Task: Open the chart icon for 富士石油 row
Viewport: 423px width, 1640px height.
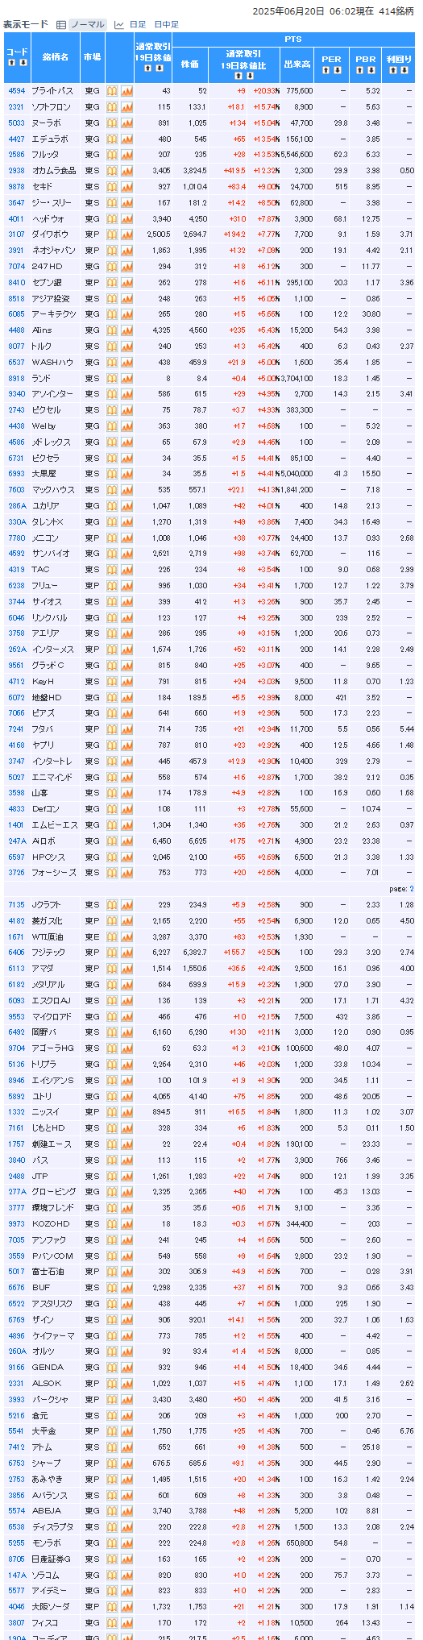Action: (126, 1272)
